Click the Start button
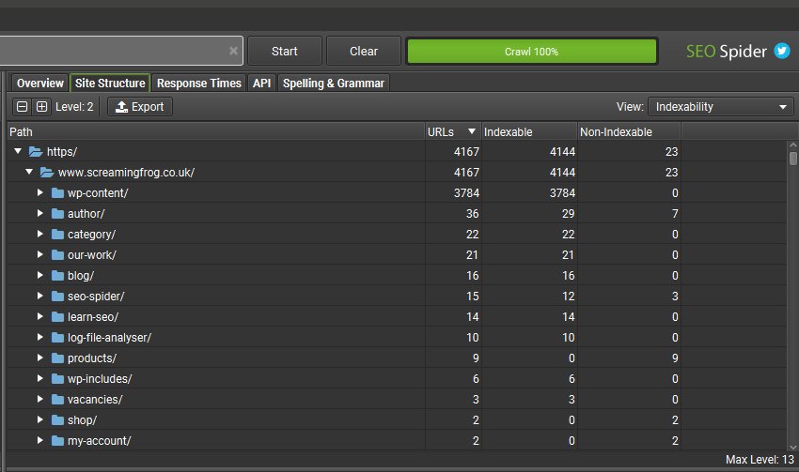 (x=284, y=51)
